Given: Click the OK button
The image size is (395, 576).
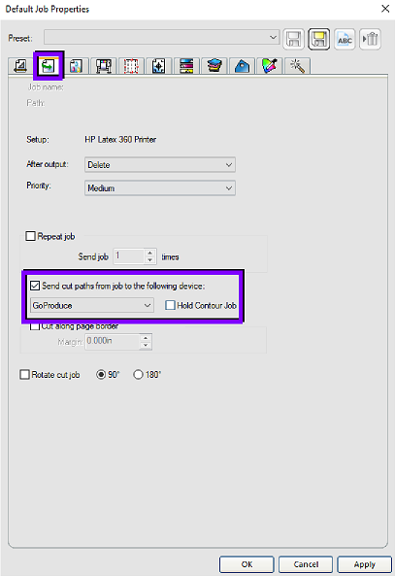Looking at the screenshot, I should coord(247,564).
